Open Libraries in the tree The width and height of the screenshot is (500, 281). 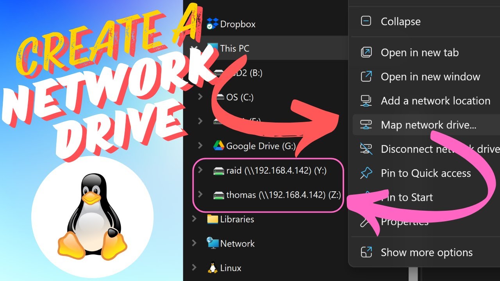pos(237,219)
